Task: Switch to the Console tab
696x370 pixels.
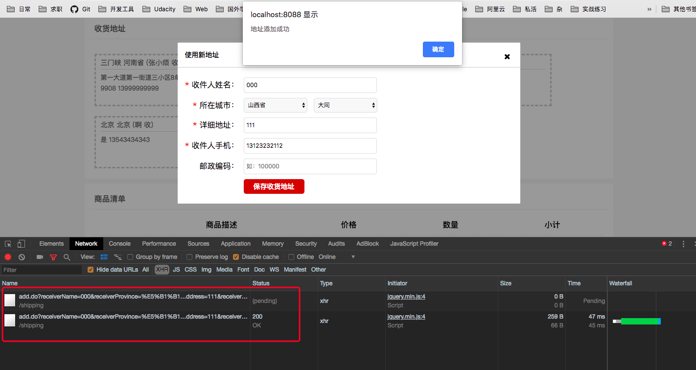Action: pyautogui.click(x=119, y=243)
